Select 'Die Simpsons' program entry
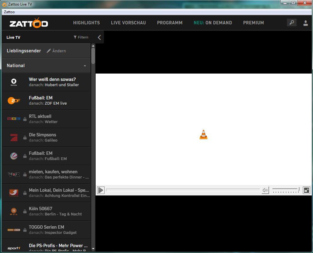The height and width of the screenshot is (253, 313). (42, 135)
